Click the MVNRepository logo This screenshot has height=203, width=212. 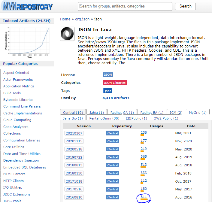[28, 6]
